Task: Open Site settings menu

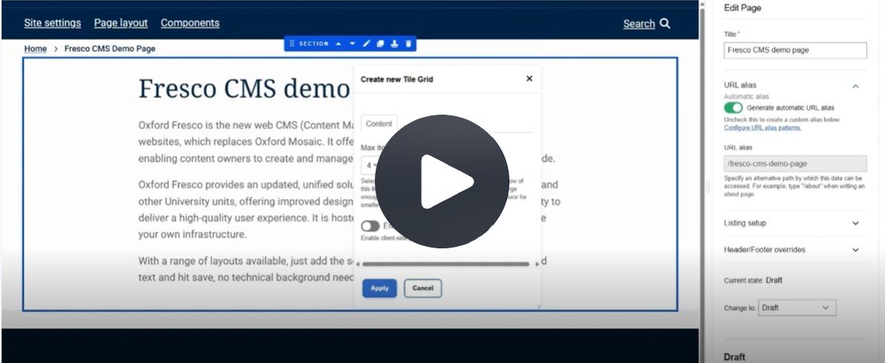Action: tap(53, 22)
